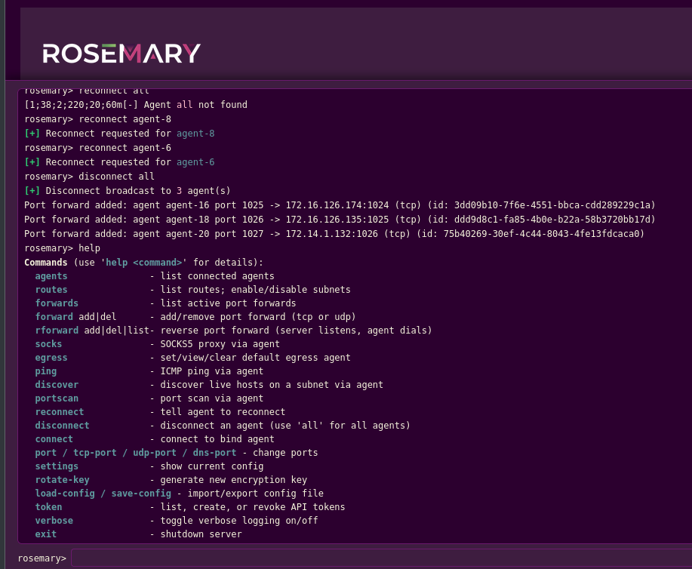The height and width of the screenshot is (569, 692).
Task: Click highlighted 'agent-6' in reconnect output
Action: 195,162
